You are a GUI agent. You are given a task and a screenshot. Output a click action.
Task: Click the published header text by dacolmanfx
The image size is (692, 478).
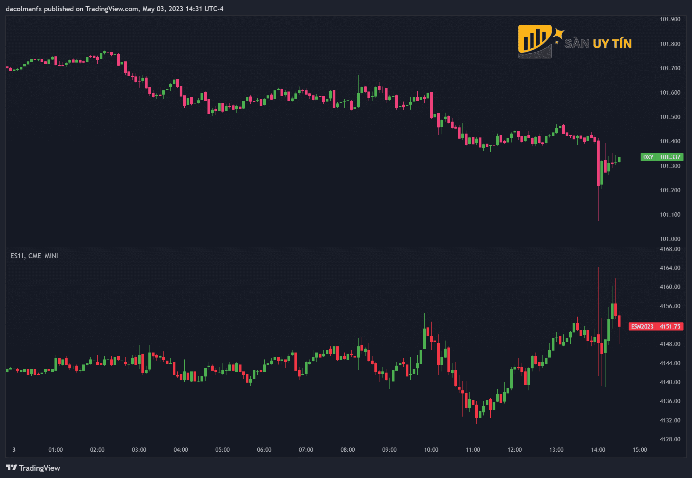[115, 9]
